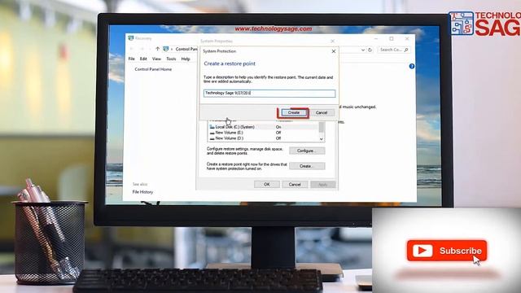Viewport: 521px width, 293px height.
Task: Click the Forward arrow in Recovery window
Action: pos(142,49)
